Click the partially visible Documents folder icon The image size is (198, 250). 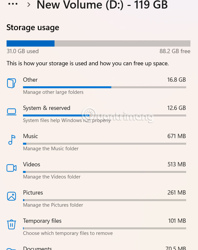point(11,248)
